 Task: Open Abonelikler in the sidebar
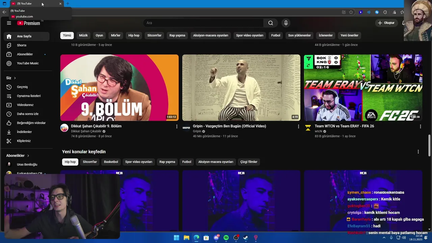27,54
